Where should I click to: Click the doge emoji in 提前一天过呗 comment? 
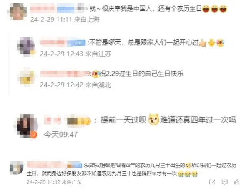[153, 119]
